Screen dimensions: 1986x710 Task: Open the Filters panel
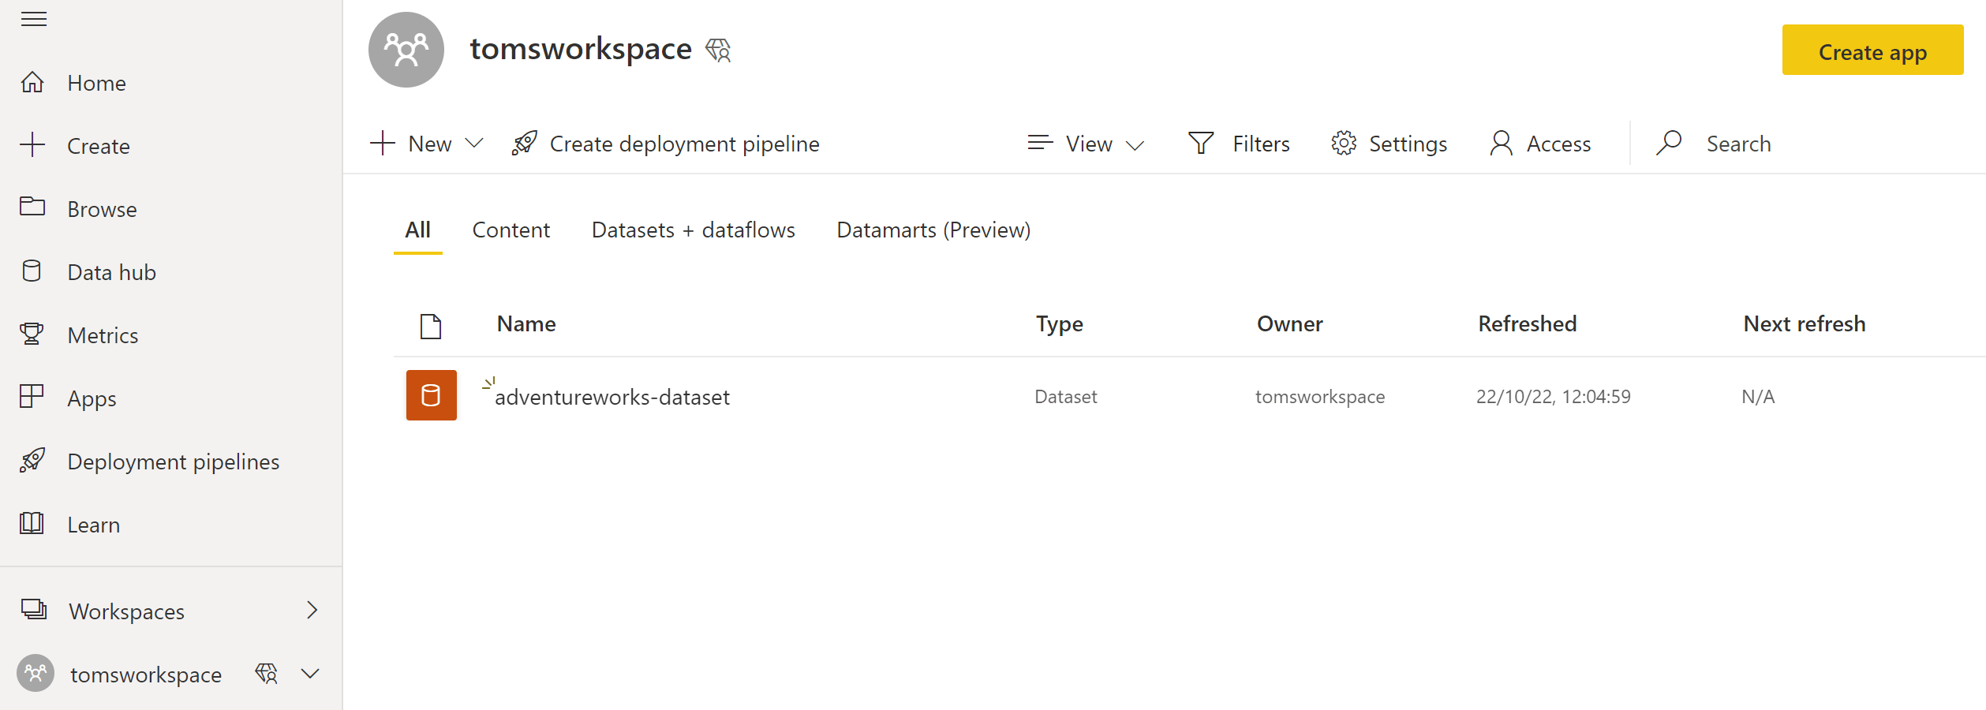1239,143
